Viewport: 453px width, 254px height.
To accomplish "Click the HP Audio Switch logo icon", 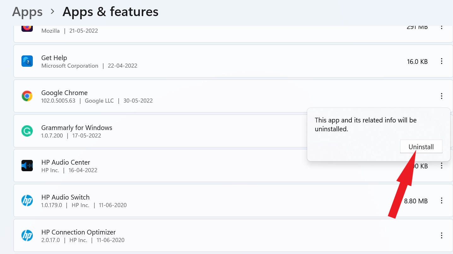I will 27,200.
